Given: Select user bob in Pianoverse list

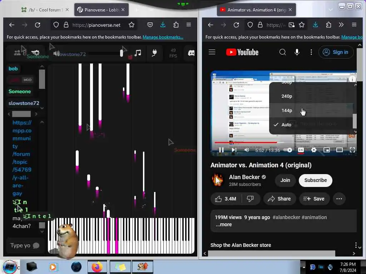Looking at the screenshot, I should pos(13,68).
